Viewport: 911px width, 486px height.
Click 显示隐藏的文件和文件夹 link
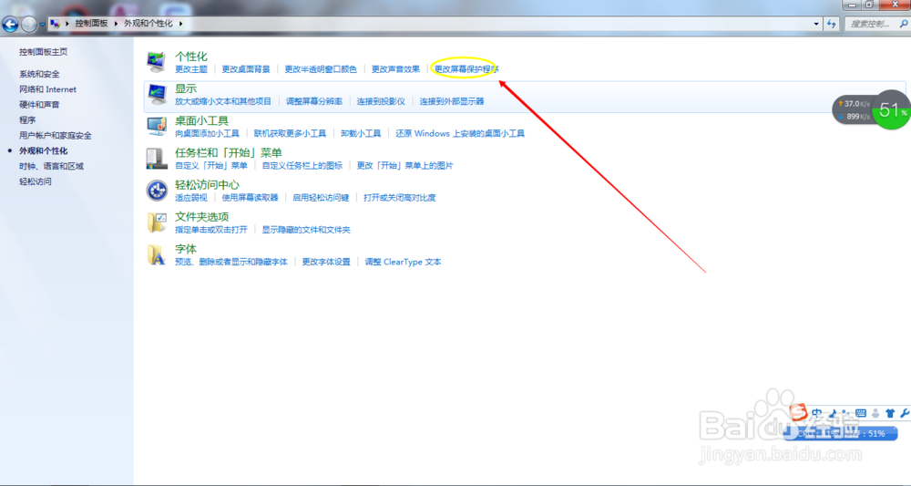click(306, 230)
